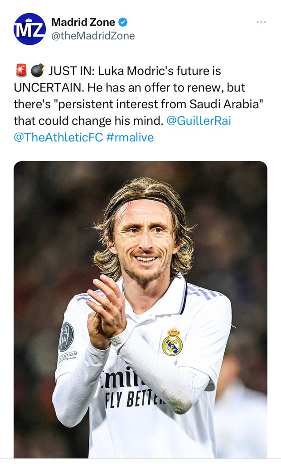281x464 pixels.
Task: Click the Madrid Zone display name
Action: (x=83, y=22)
